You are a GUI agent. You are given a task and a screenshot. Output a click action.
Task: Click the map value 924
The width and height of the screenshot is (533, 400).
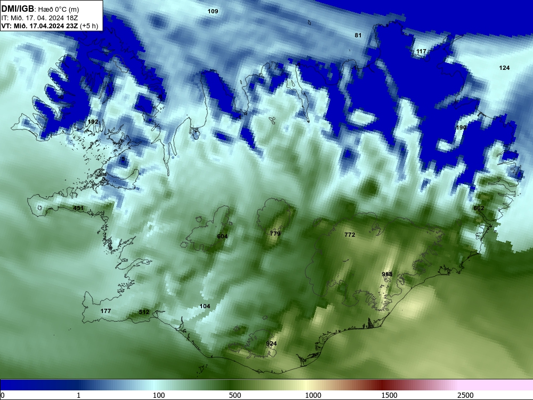click(x=271, y=343)
